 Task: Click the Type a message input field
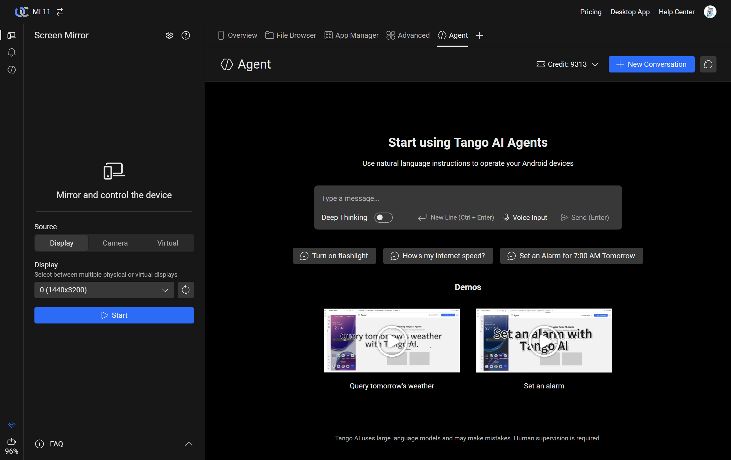click(468, 198)
